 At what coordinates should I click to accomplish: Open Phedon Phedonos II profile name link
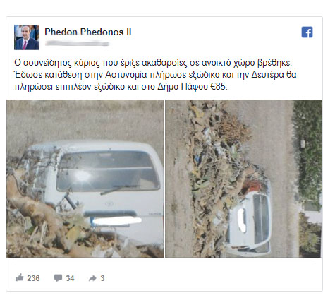(x=88, y=32)
